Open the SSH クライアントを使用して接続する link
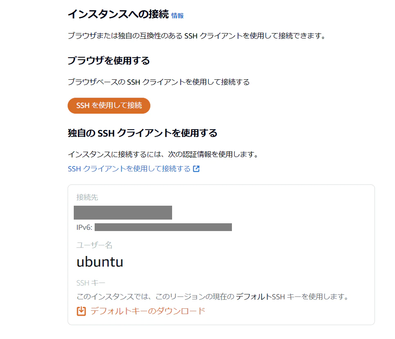Viewport: 395px width, 339px height. point(129,169)
